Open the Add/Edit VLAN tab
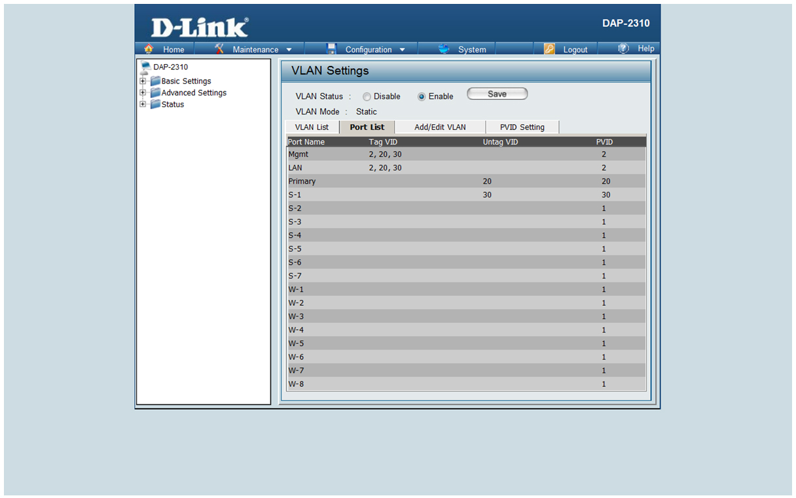Viewport: 796px width, 498px height. 440,127
